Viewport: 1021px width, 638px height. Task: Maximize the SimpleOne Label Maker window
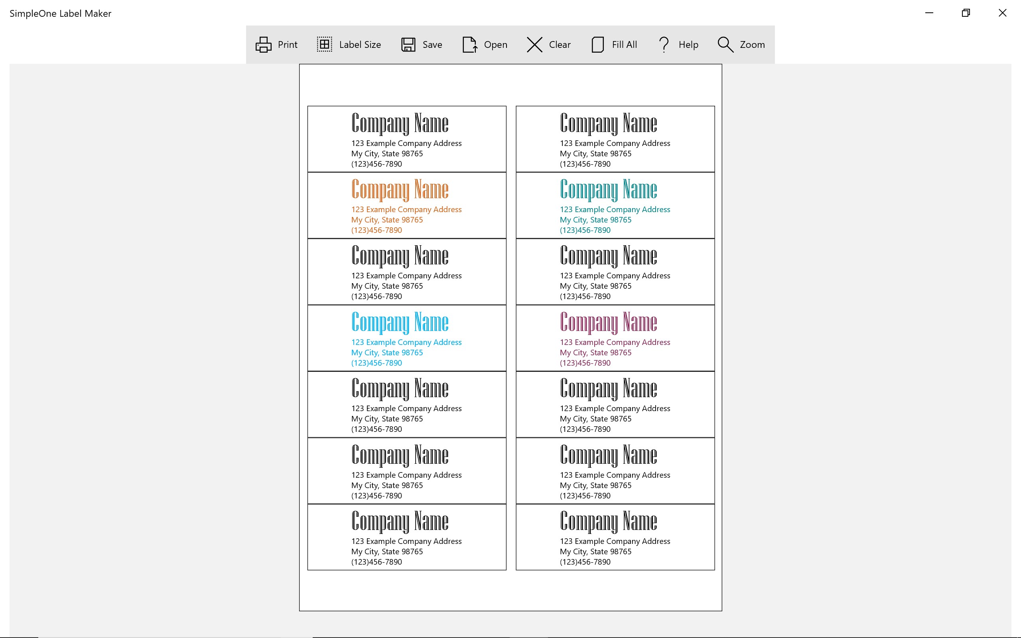click(x=965, y=13)
